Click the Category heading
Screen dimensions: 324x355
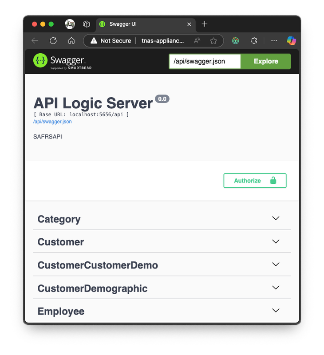(x=59, y=219)
